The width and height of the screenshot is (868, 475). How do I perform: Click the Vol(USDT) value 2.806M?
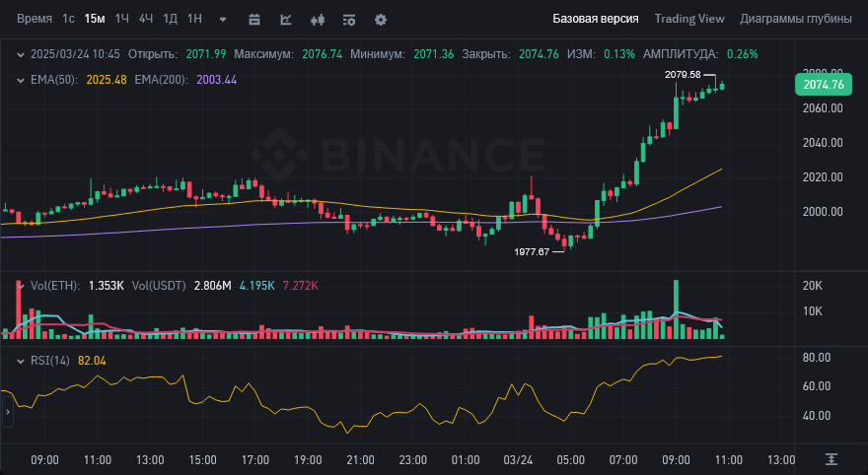click(212, 286)
